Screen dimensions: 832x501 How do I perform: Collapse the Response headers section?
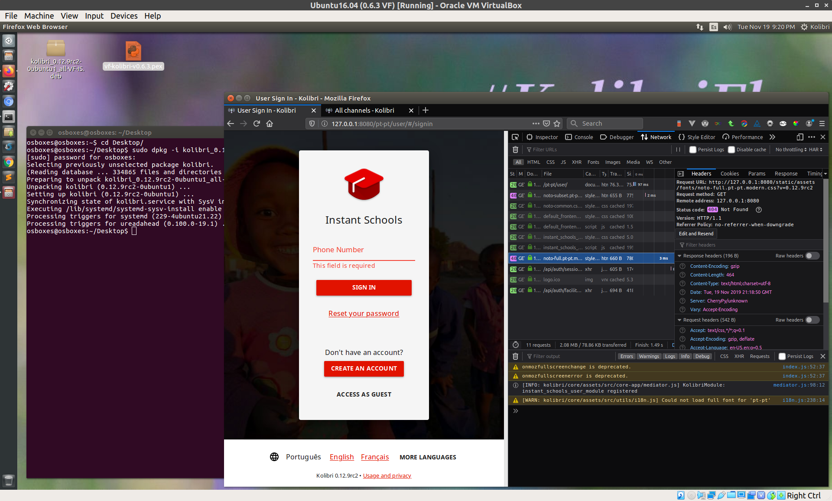679,256
